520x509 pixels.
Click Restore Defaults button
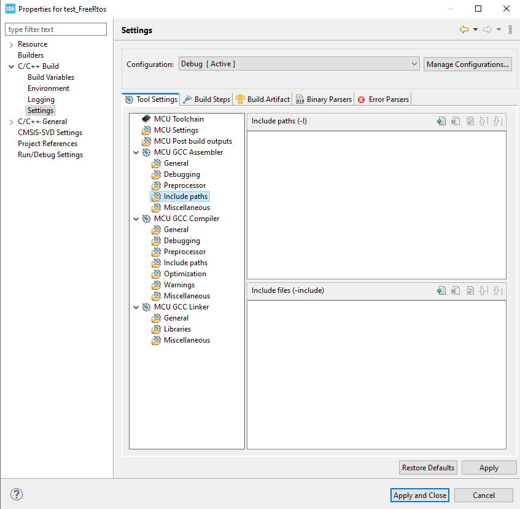point(428,467)
